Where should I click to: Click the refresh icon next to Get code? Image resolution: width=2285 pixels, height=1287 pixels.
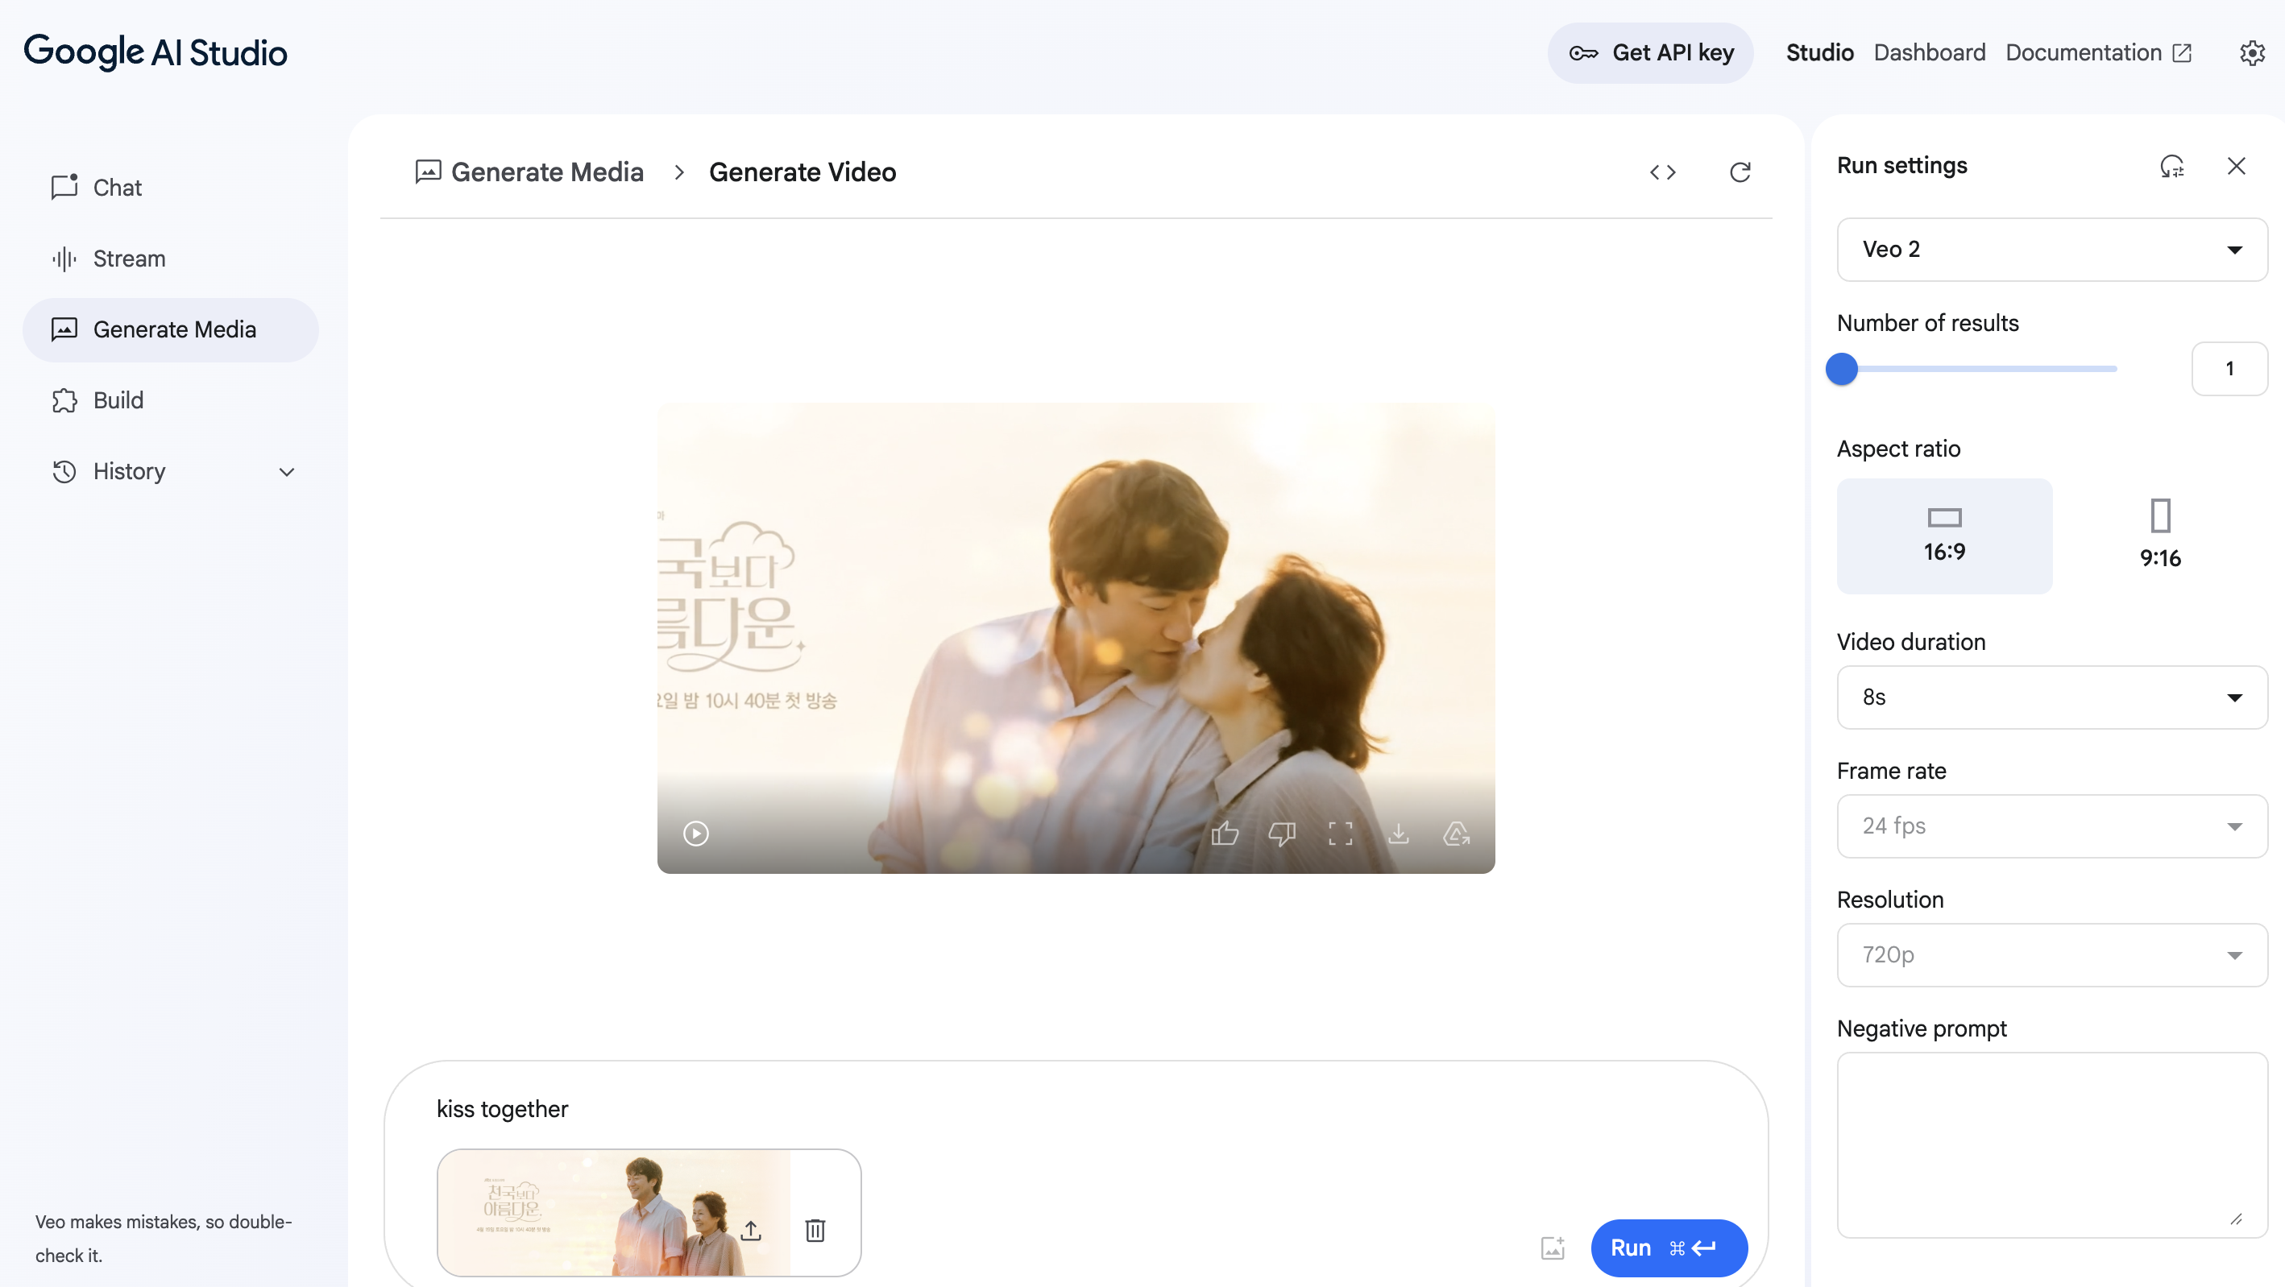[1740, 172]
